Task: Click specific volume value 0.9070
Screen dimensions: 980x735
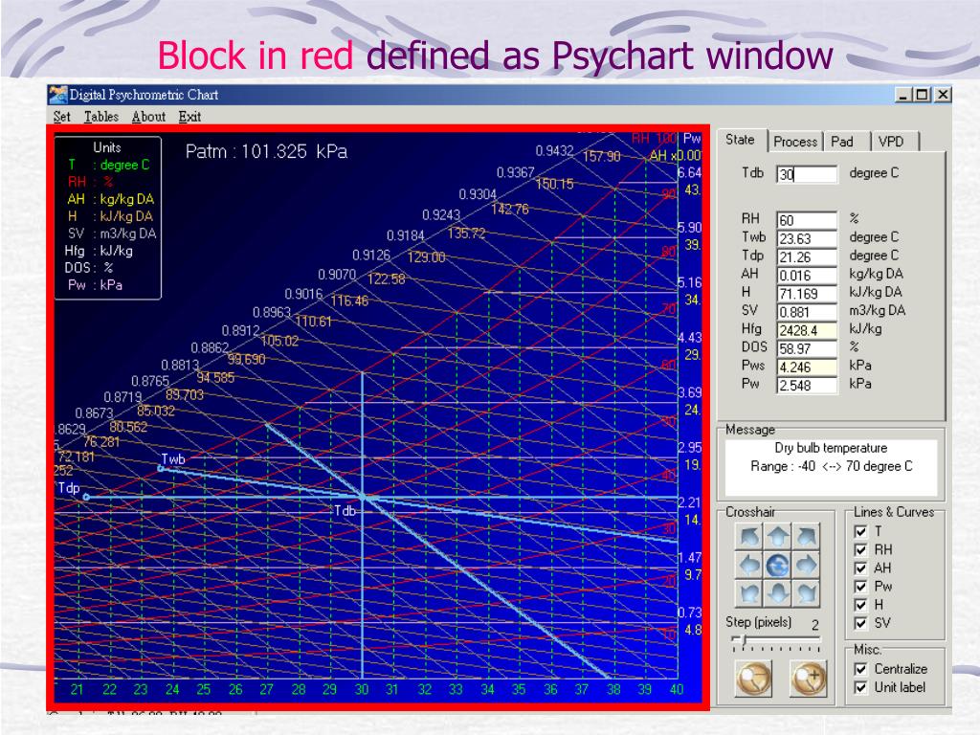Action: click(337, 275)
